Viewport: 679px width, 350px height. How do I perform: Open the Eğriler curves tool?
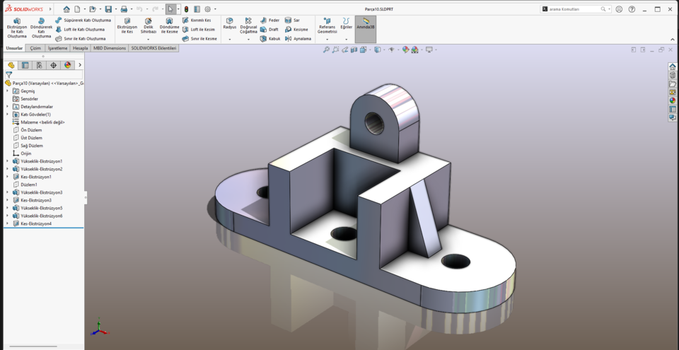pyautogui.click(x=346, y=23)
